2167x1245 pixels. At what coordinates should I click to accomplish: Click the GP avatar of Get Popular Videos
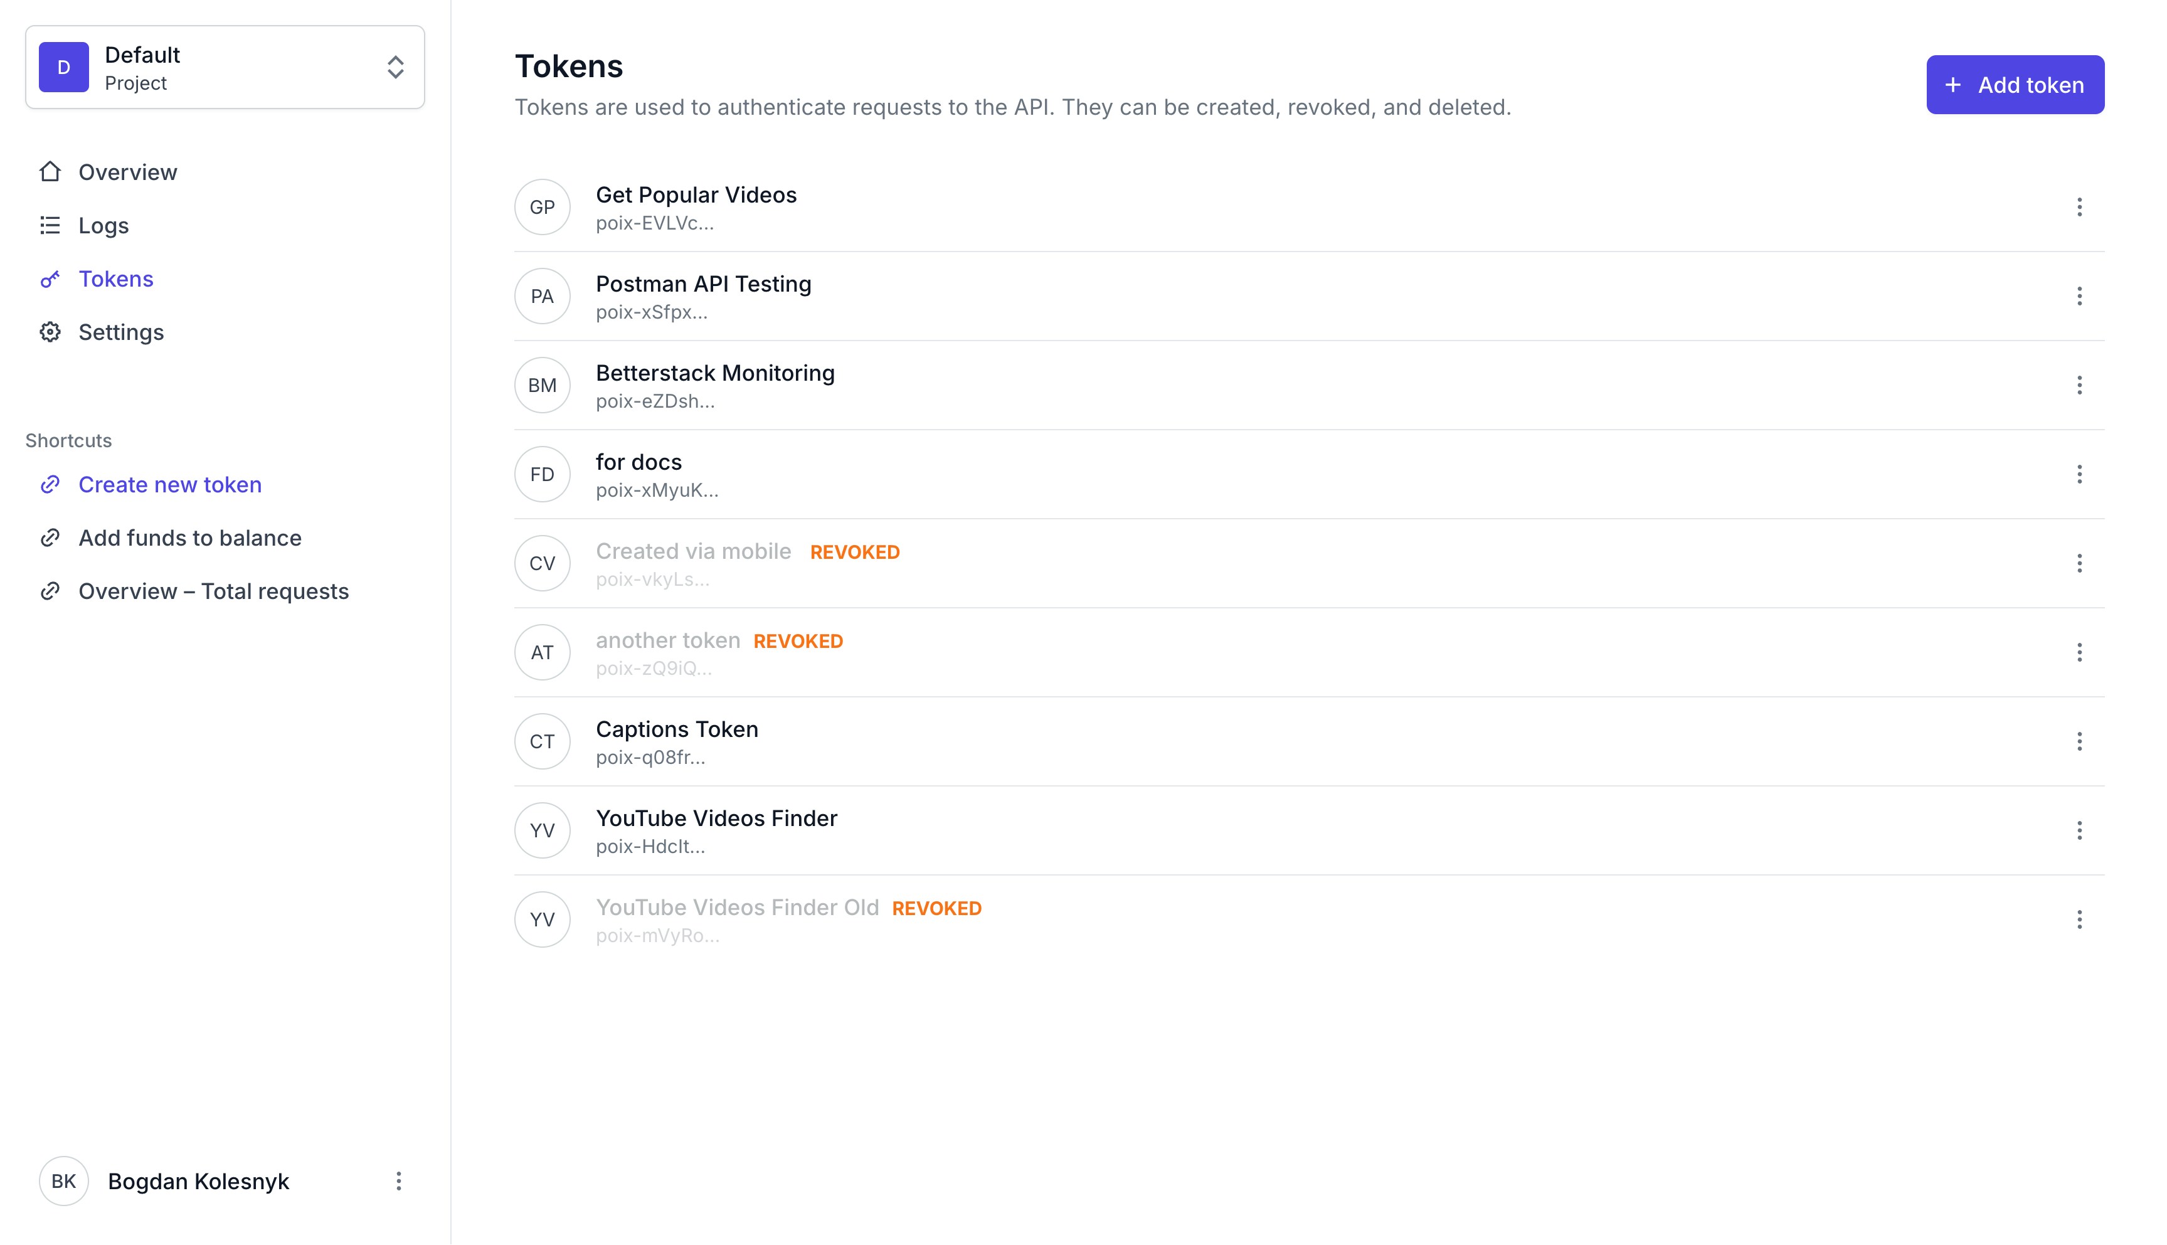click(x=542, y=207)
